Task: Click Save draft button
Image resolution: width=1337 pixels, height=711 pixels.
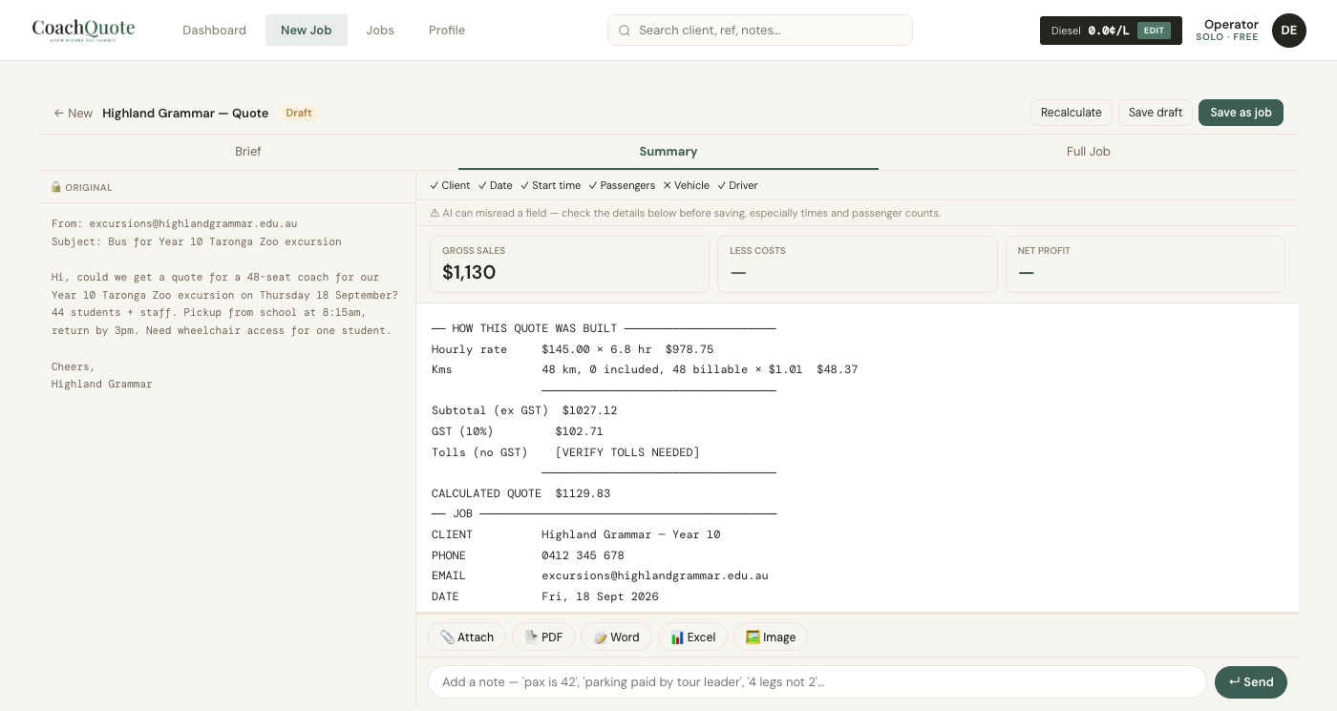Action: pyautogui.click(x=1156, y=113)
